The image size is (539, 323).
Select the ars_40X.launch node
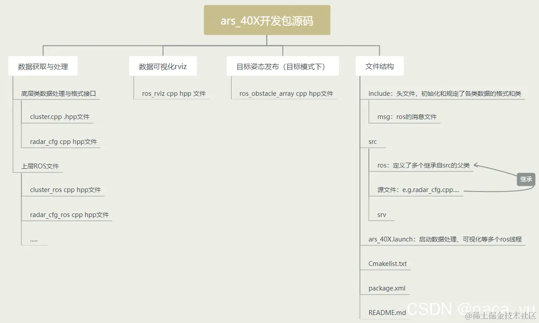(x=444, y=239)
